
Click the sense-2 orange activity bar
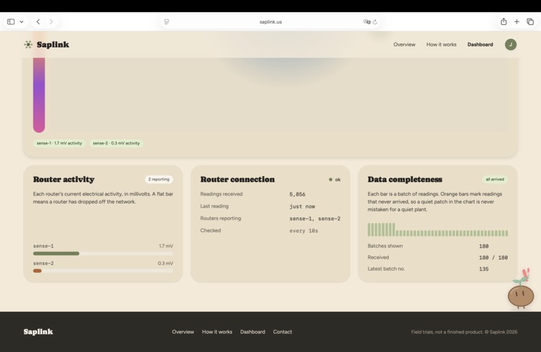coord(38,271)
